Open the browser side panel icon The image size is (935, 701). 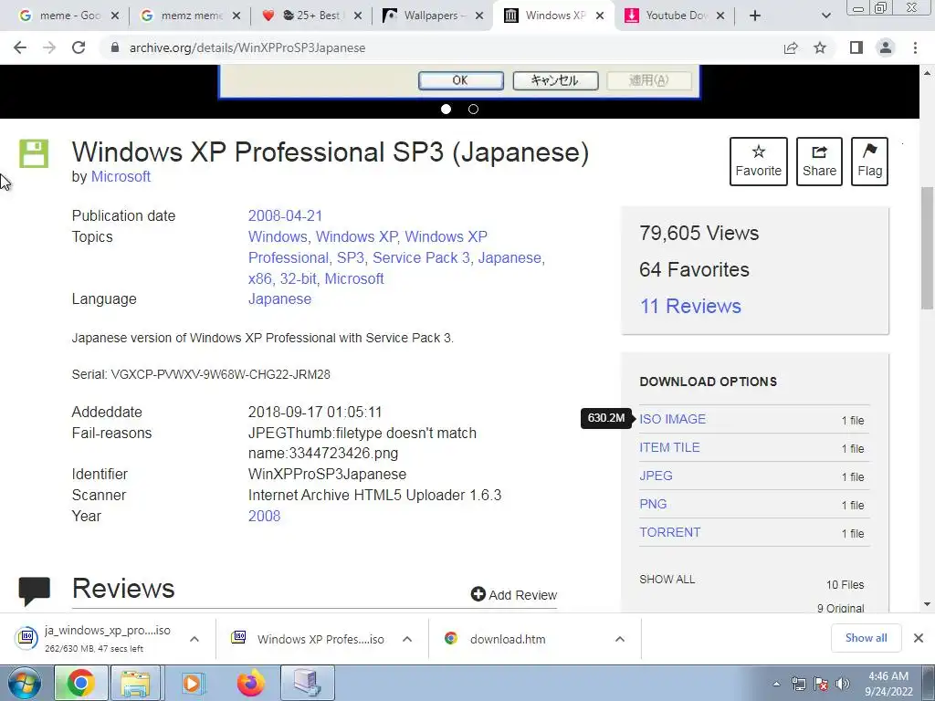856,47
